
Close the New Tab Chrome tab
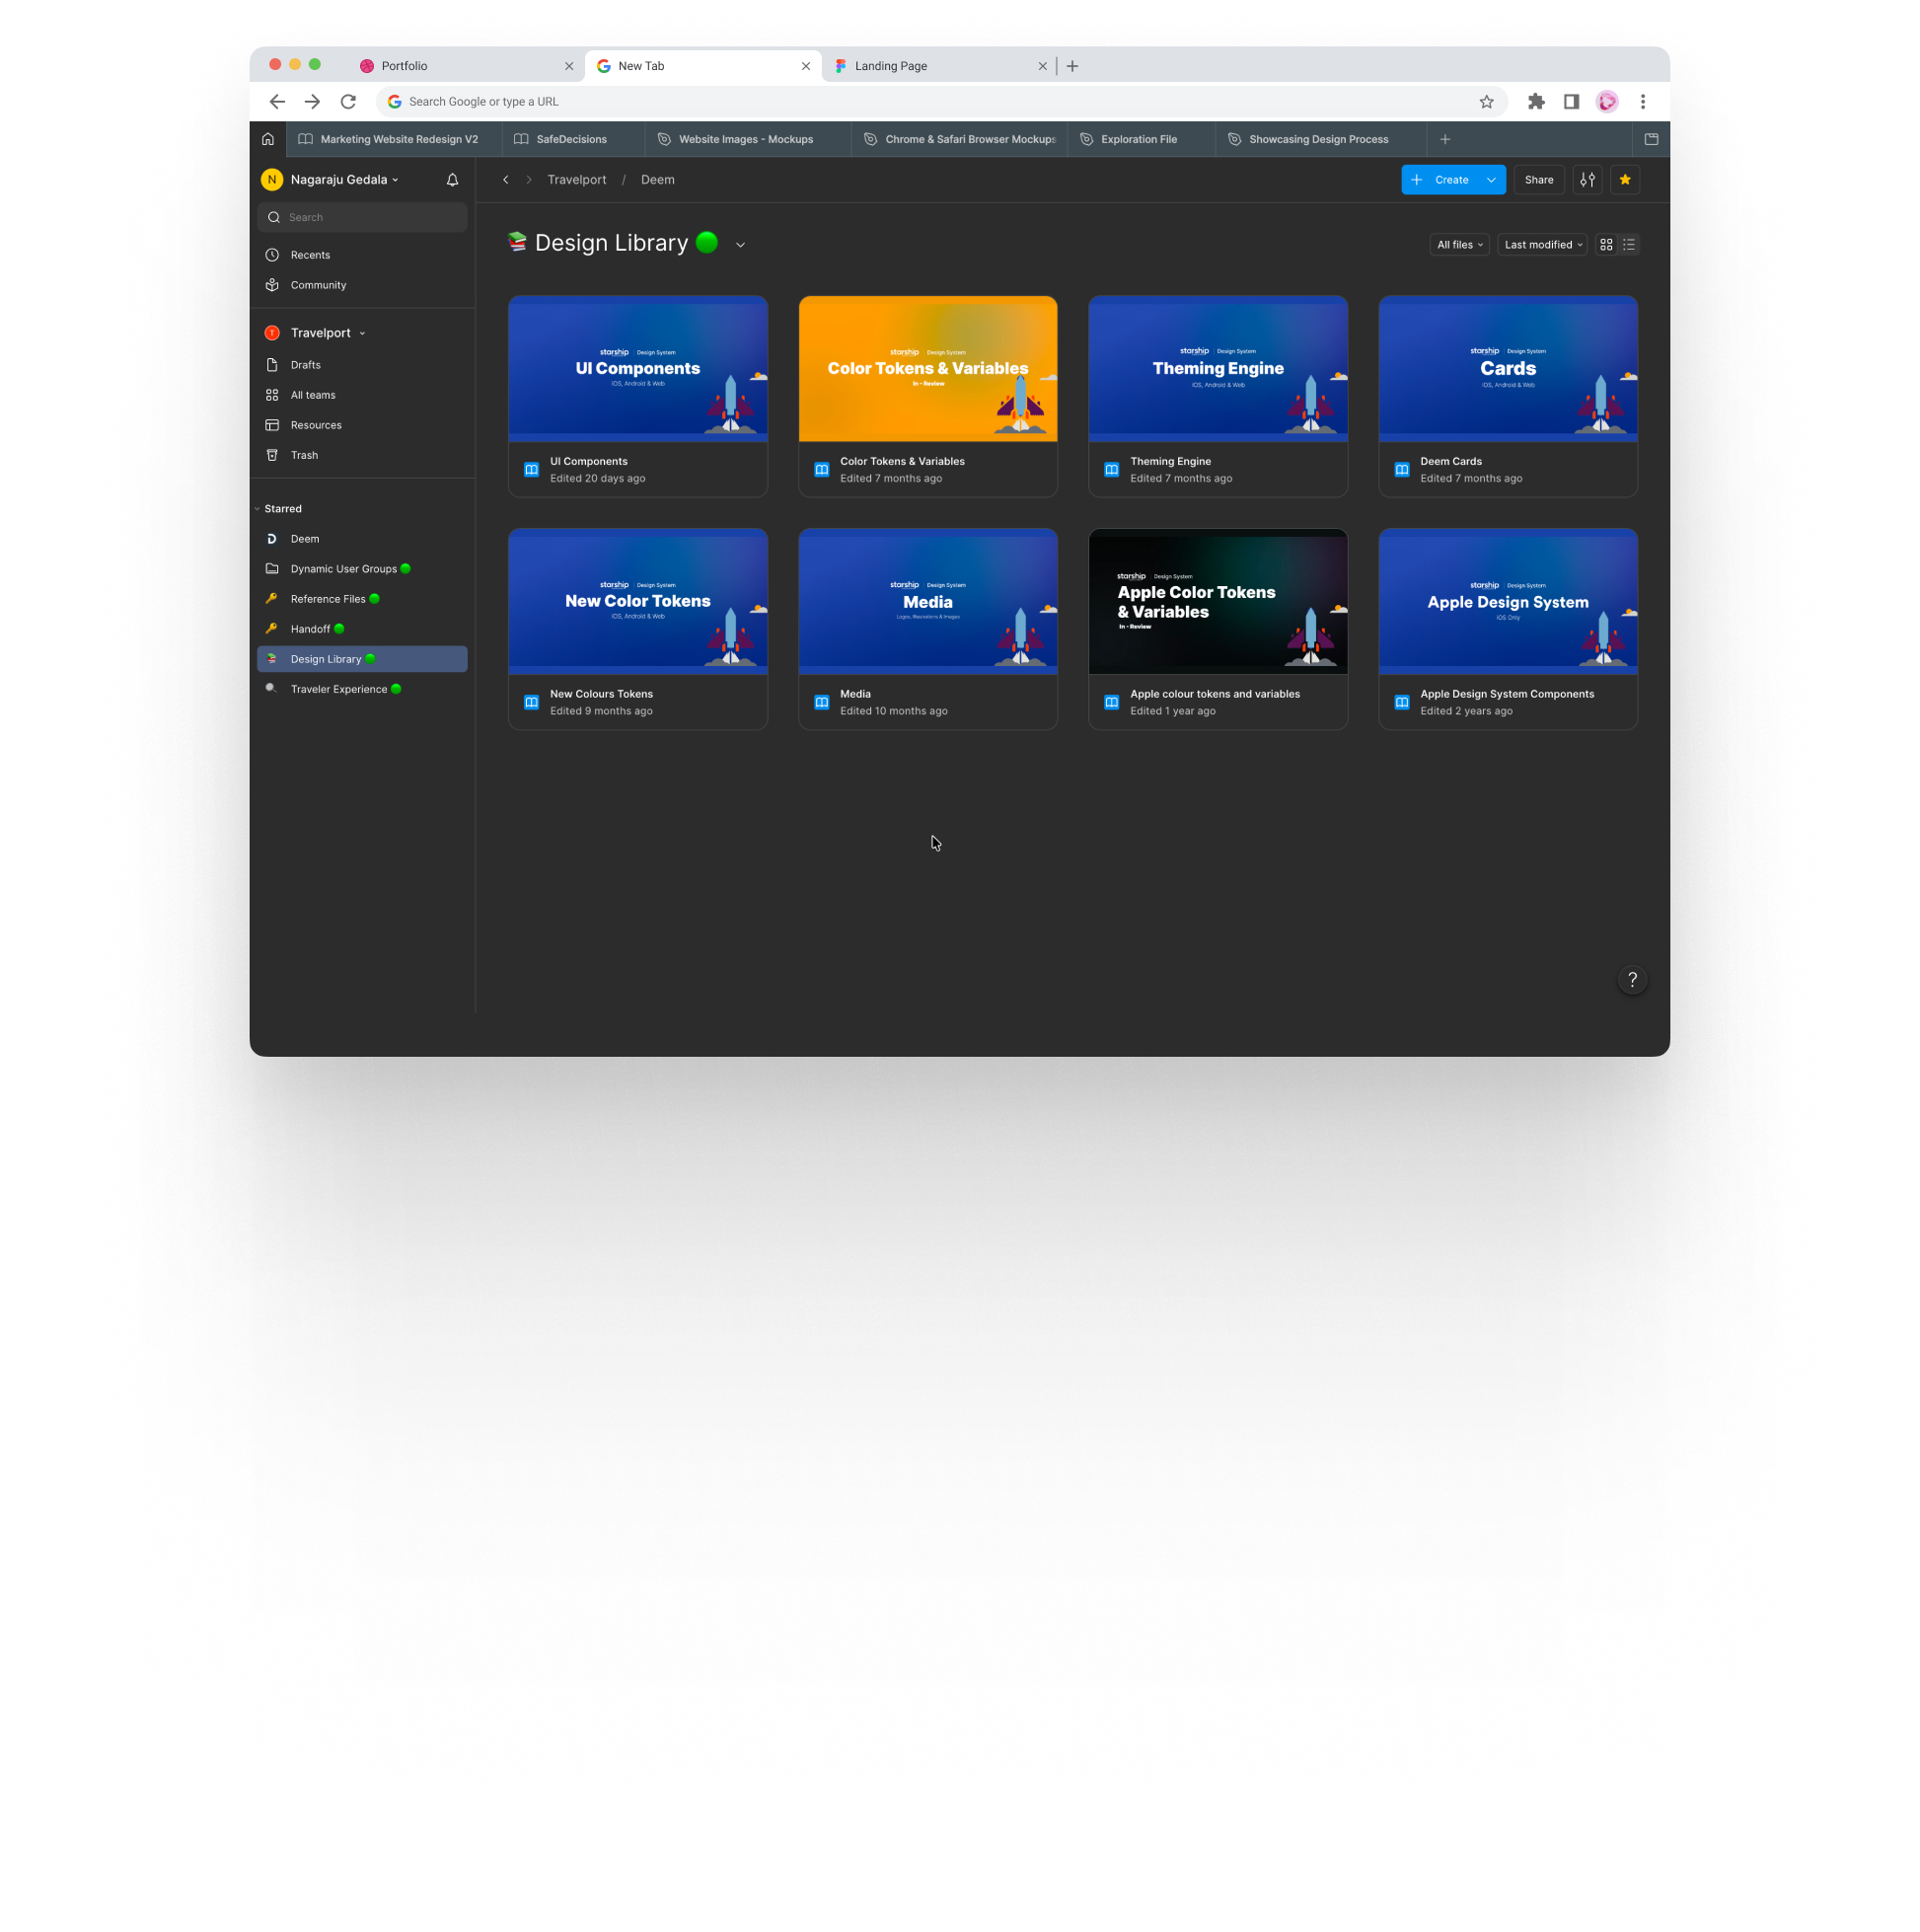(x=806, y=66)
